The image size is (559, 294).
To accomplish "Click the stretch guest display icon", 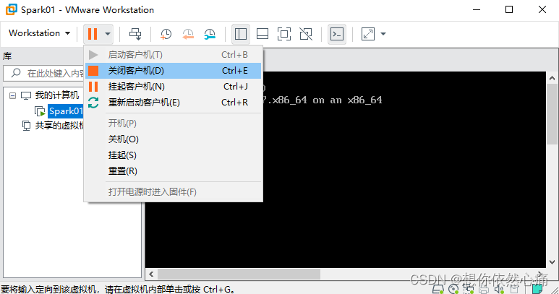I will pos(368,34).
